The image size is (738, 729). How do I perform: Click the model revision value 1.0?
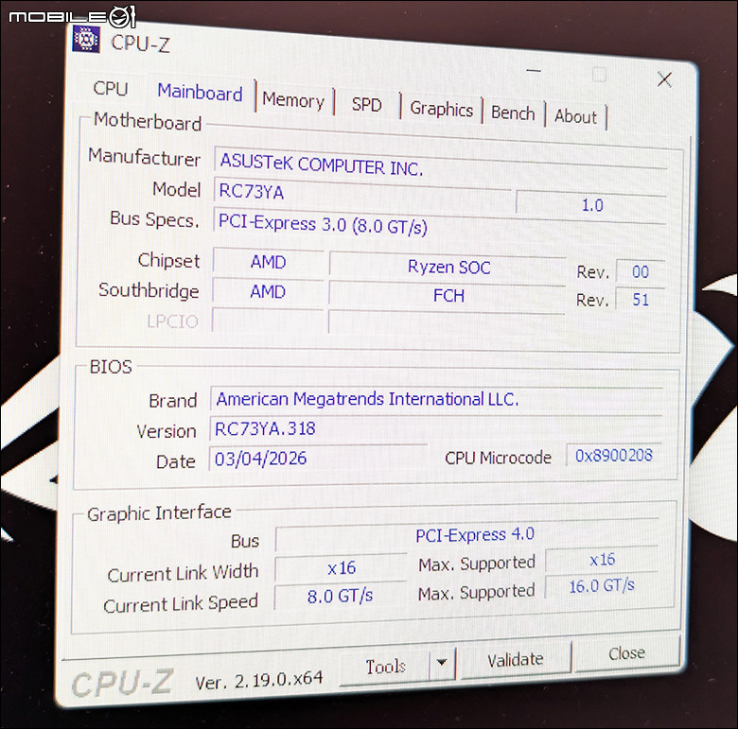591,204
